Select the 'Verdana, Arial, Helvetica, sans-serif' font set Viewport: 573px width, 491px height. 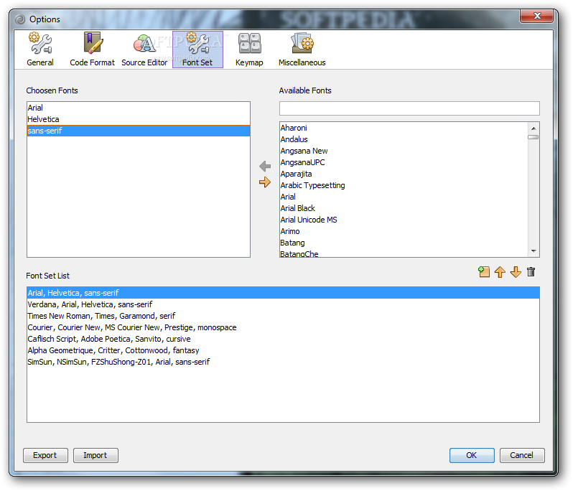[x=283, y=304]
